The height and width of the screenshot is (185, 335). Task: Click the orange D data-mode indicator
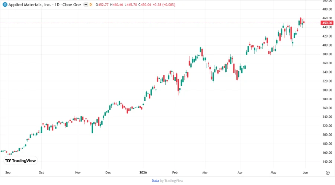(x=90, y=4)
